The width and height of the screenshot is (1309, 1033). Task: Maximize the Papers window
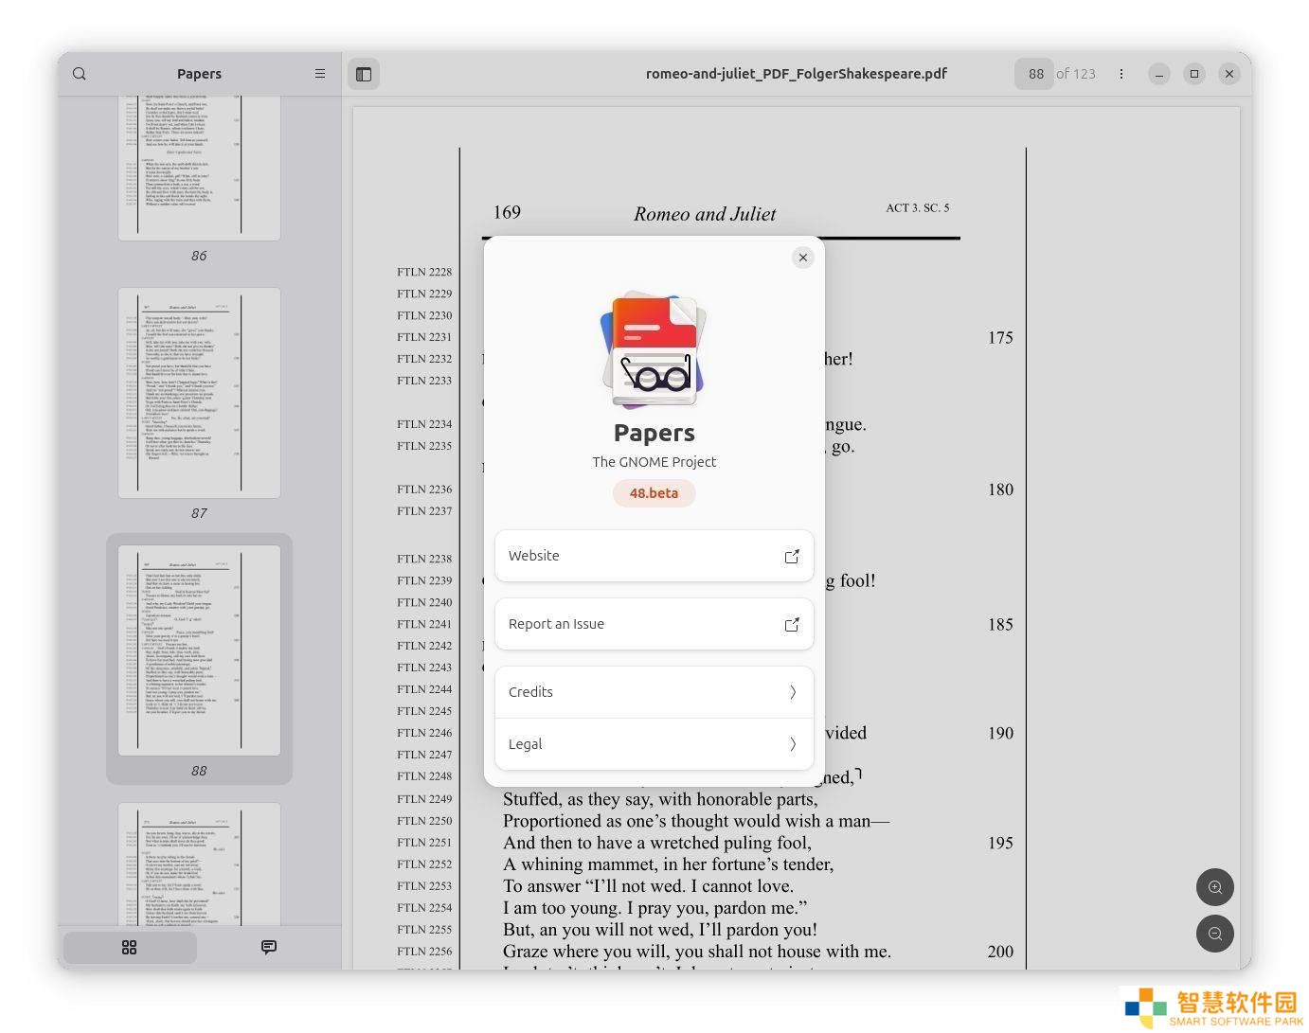coord(1194,74)
